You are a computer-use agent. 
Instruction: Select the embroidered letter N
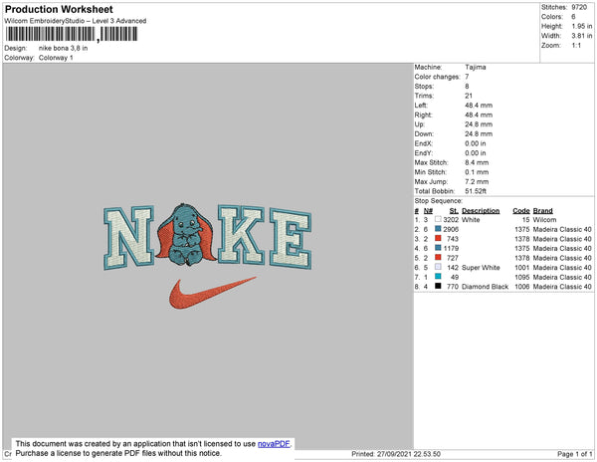click(x=128, y=237)
